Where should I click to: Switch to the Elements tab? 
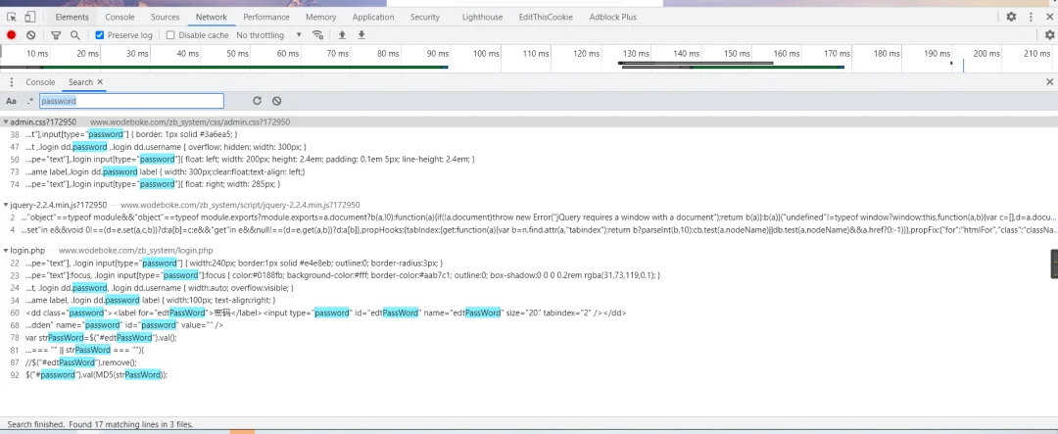tap(72, 17)
